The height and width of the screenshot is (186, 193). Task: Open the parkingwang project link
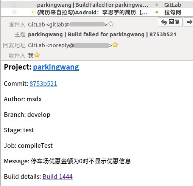(x=56, y=67)
